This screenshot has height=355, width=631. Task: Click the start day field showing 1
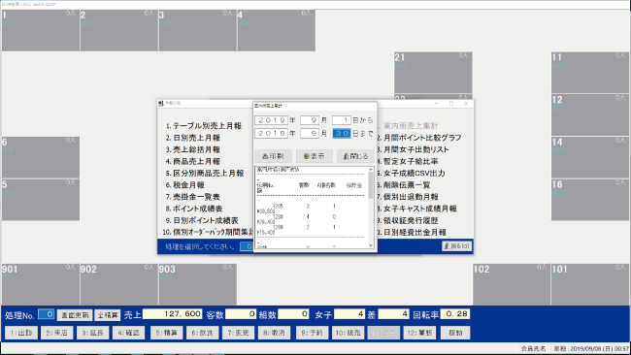342,120
